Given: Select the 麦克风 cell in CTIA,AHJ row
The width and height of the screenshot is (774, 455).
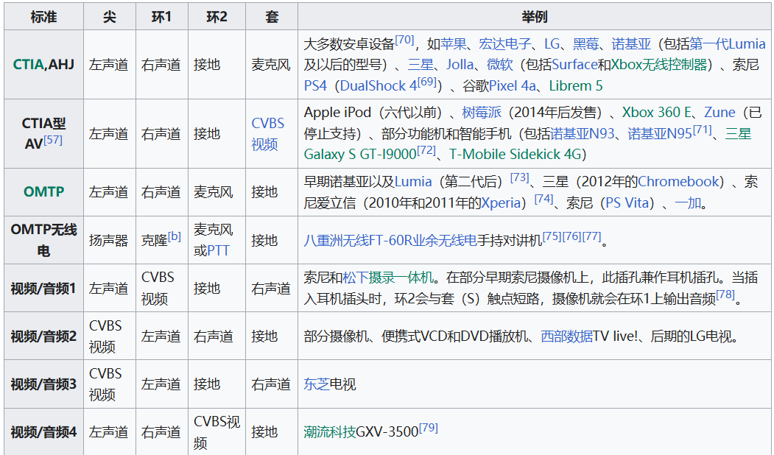Looking at the screenshot, I should [x=271, y=65].
